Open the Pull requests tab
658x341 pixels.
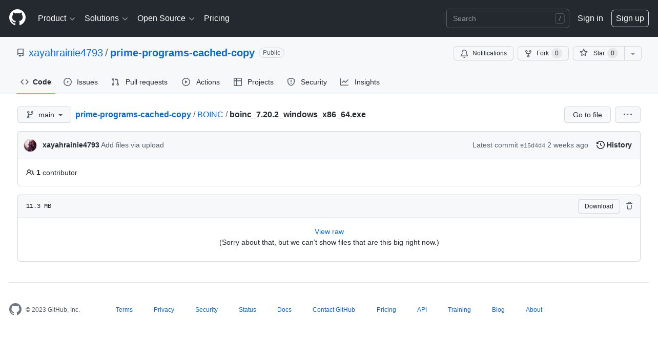pos(139,82)
